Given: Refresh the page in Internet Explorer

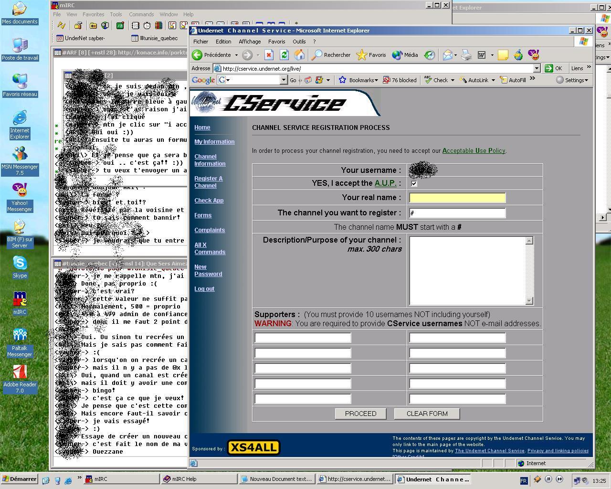Looking at the screenshot, I should tap(284, 55).
